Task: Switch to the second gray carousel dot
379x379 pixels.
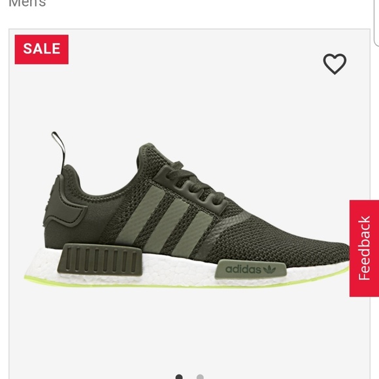Action: tap(200, 376)
